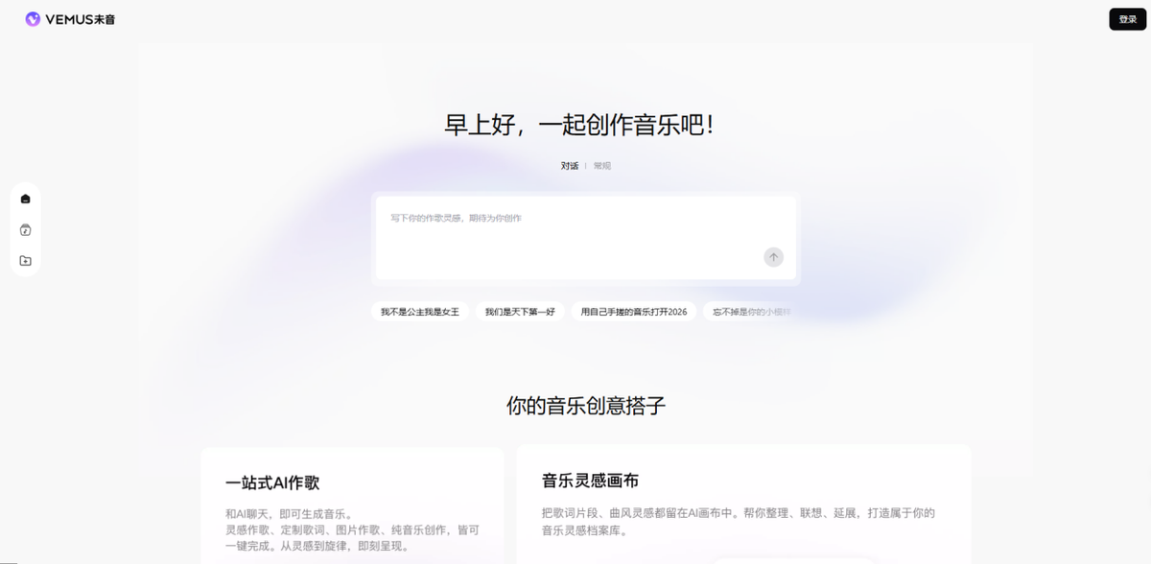Choose the 我们是天下第一好 prompt chip
The width and height of the screenshot is (1151, 564).
520,312
